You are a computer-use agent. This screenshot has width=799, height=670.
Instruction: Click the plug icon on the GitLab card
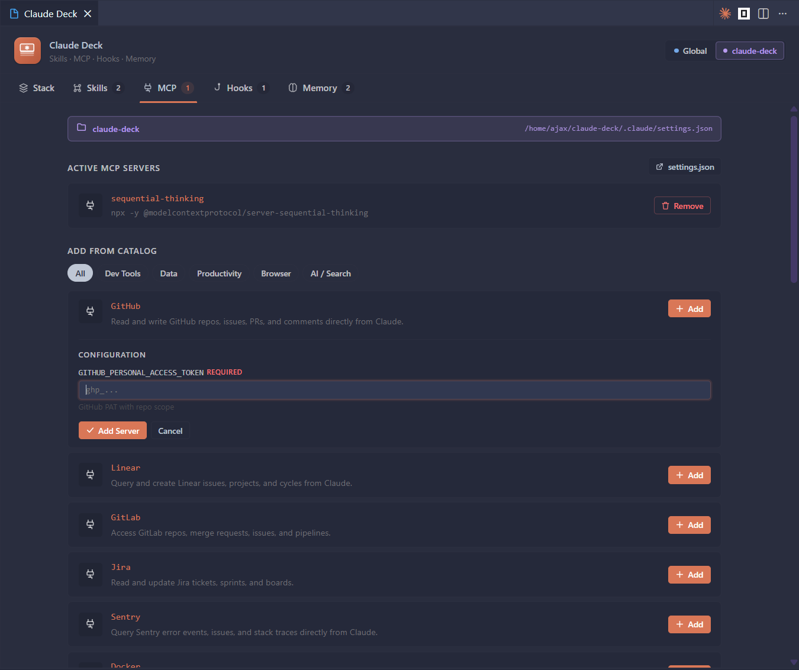click(90, 524)
